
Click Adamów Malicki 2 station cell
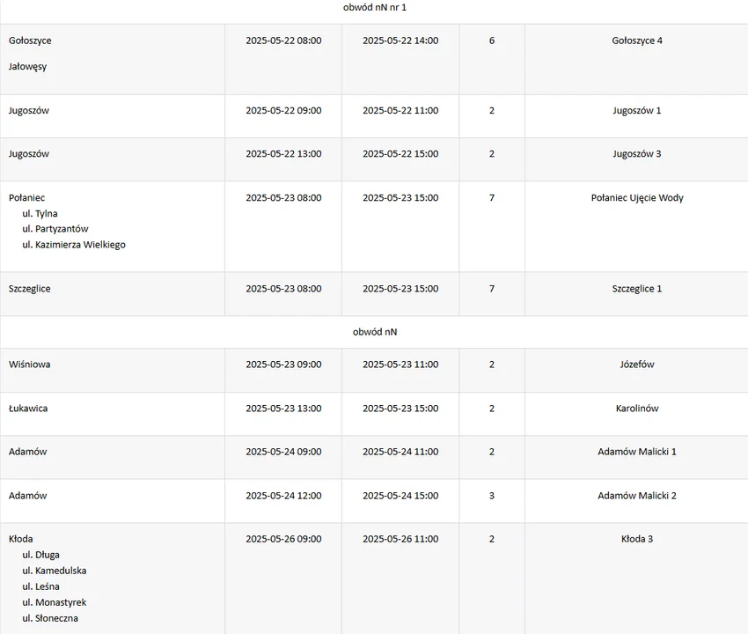(637, 496)
